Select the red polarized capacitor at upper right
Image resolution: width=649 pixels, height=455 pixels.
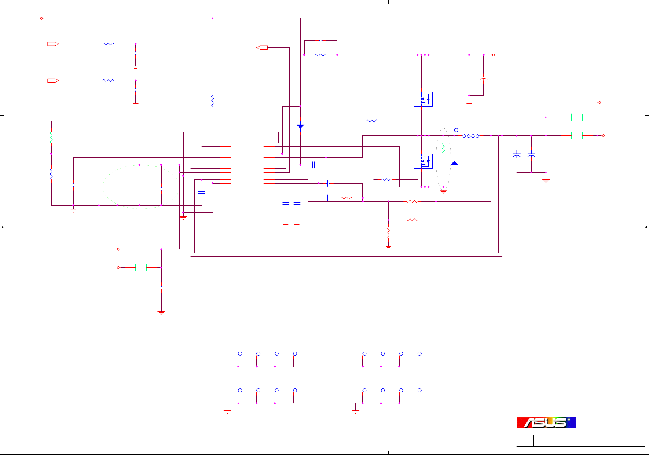[x=484, y=78]
